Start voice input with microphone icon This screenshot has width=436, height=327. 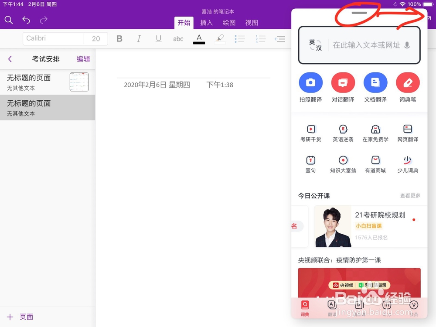click(x=407, y=45)
